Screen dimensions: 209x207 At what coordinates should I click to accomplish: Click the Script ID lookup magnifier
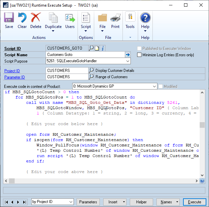coord(91,48)
